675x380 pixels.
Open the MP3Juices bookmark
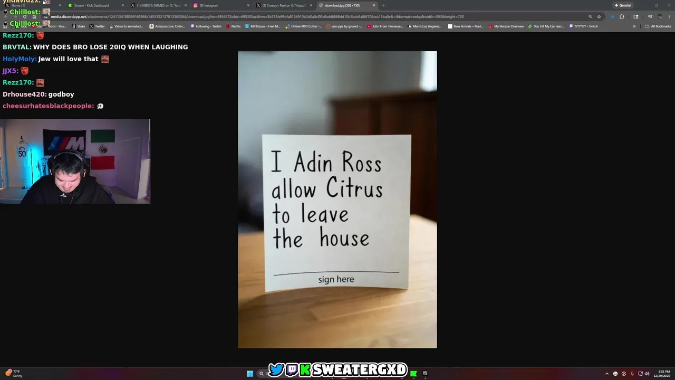point(263,26)
